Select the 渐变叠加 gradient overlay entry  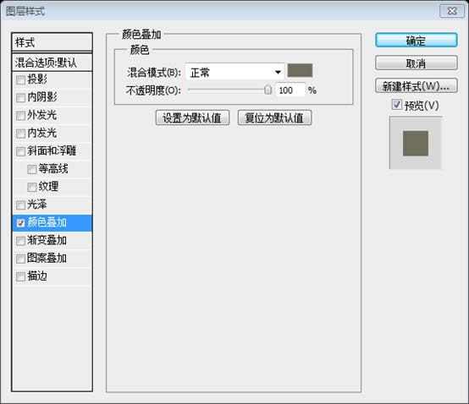(52, 241)
